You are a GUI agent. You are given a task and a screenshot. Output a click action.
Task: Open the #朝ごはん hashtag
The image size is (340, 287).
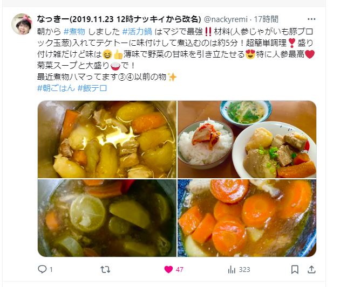click(x=56, y=88)
